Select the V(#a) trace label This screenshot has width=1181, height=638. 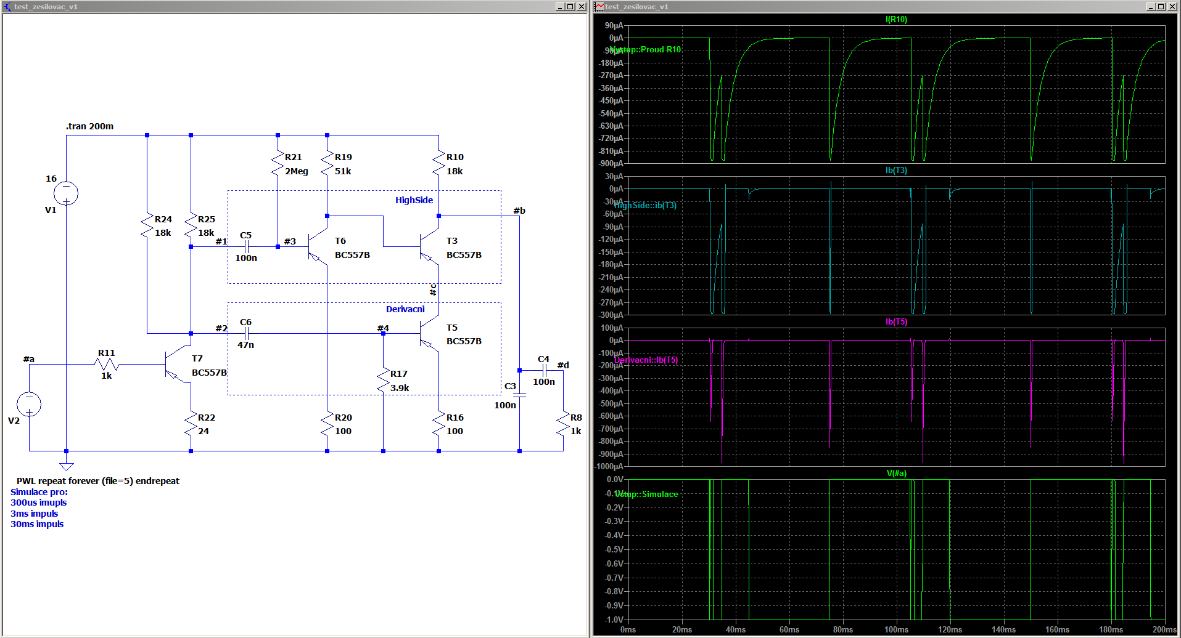point(896,473)
